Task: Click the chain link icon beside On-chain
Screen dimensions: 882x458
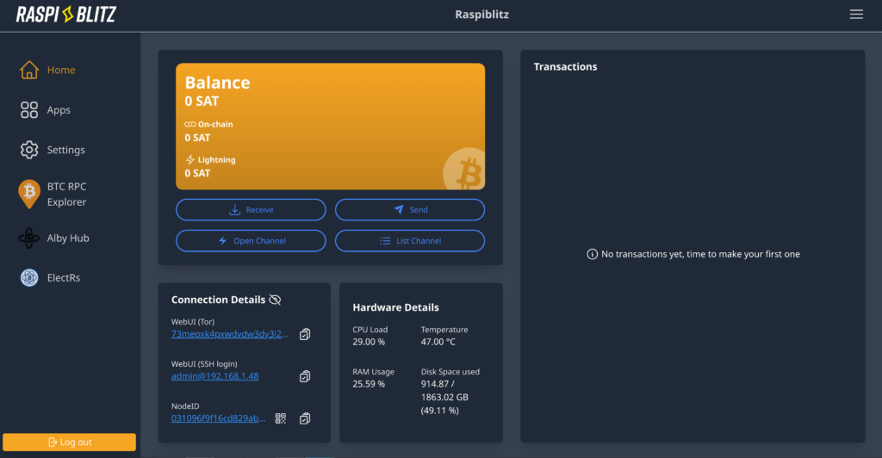Action: [190, 124]
